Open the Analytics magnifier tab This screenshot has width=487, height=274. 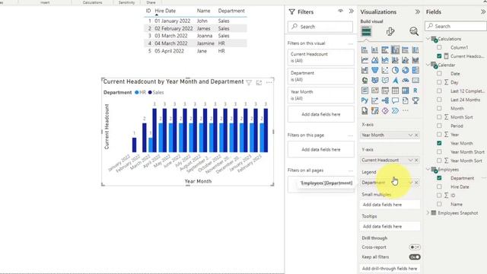pyautogui.click(x=414, y=31)
